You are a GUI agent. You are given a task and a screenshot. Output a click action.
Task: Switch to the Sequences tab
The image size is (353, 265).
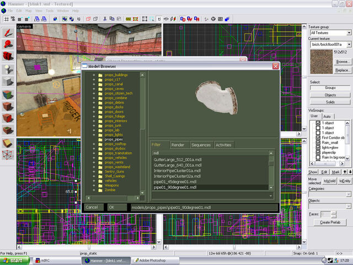[x=201, y=145]
